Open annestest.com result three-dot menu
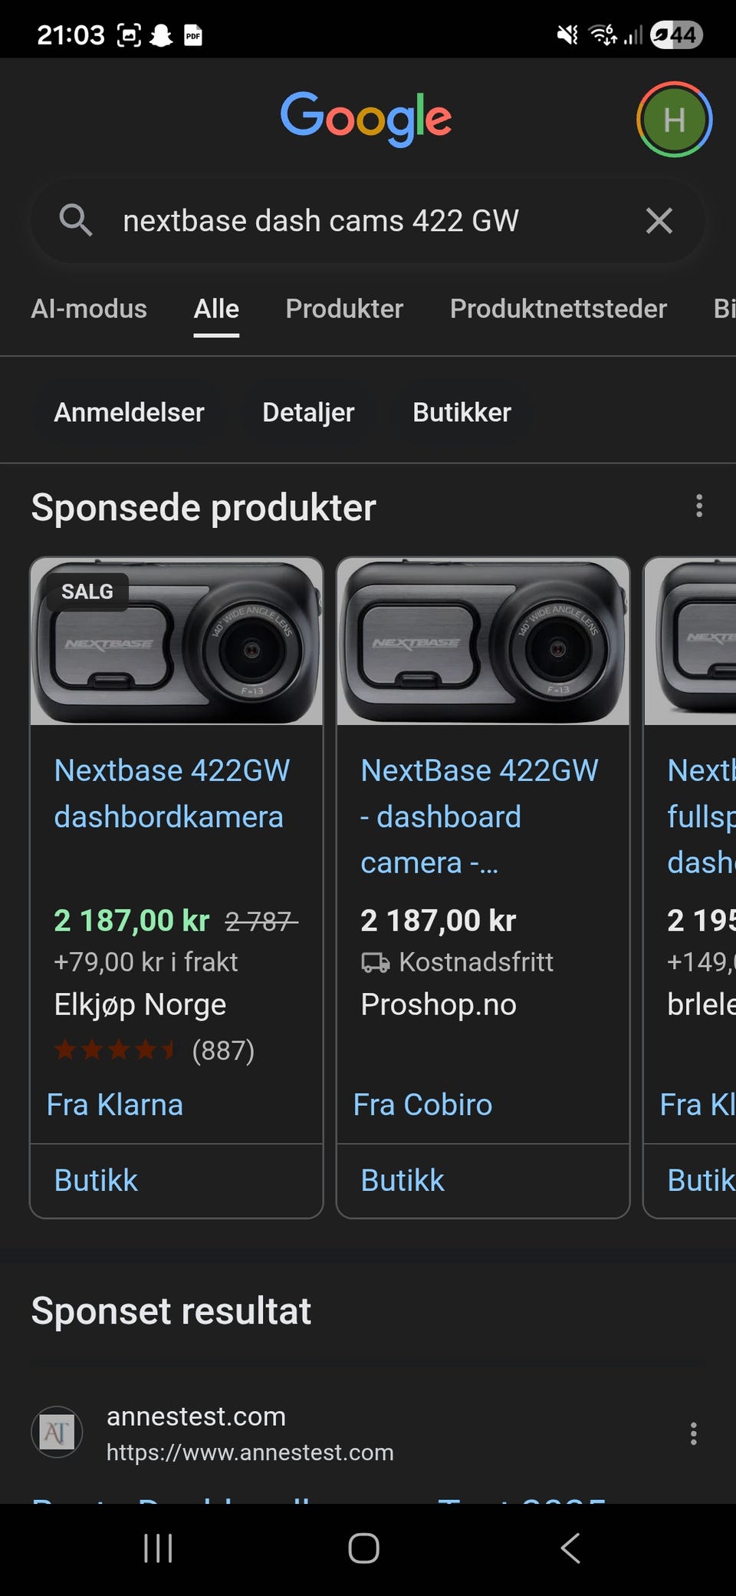 pos(693,1433)
